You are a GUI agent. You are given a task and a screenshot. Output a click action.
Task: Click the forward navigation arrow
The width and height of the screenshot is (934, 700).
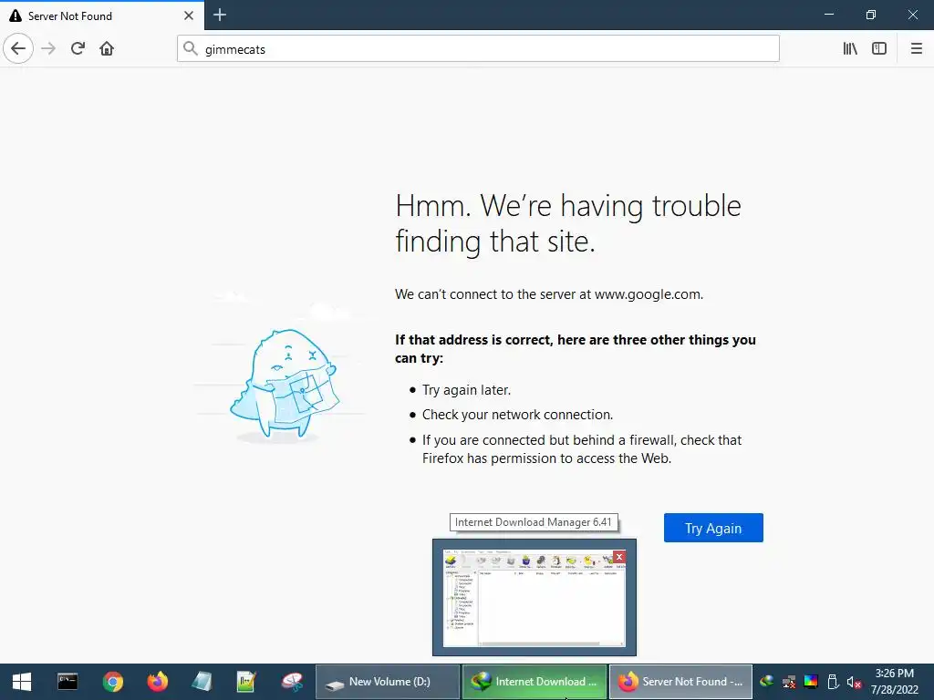click(48, 48)
